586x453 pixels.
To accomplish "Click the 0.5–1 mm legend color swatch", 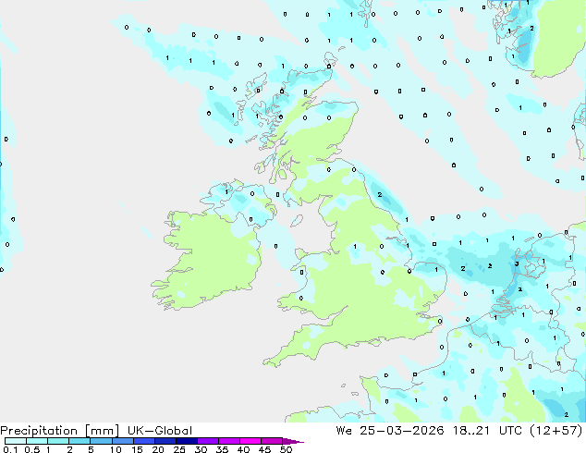I will pyautogui.click(x=37, y=441).
